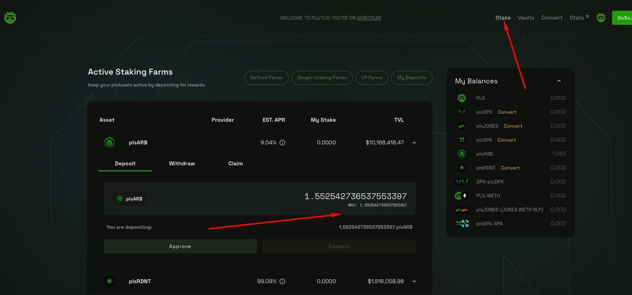Expand the plsRDNT farm row chevron
The image size is (632, 295).
pos(414,281)
